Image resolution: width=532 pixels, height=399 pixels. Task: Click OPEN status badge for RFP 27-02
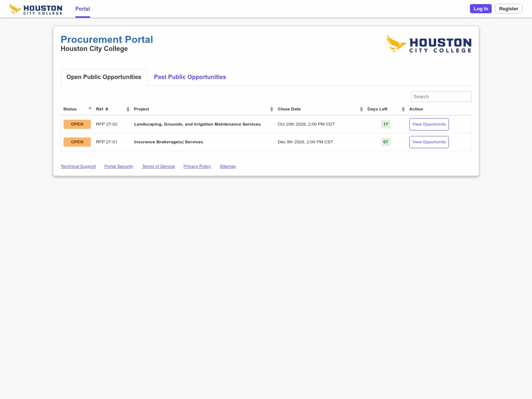click(x=77, y=124)
